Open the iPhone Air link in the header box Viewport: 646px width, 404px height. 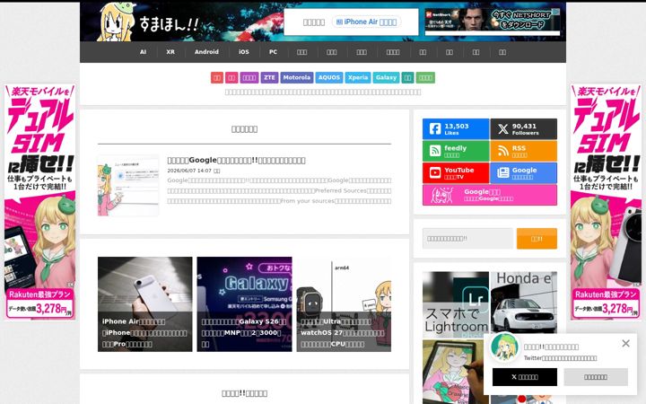366,22
